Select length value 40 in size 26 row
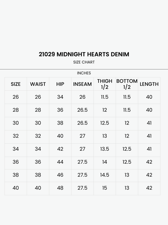 [149, 97]
